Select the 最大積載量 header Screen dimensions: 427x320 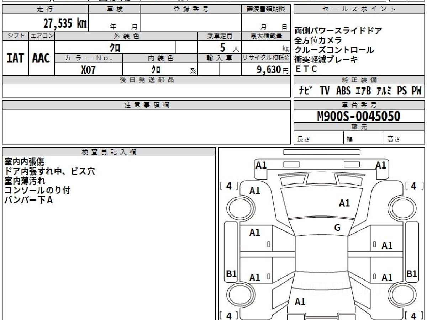click(266, 36)
